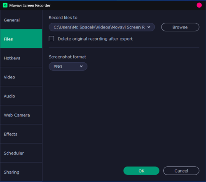Click the 'Movavi Screen Recorder' window title

[30, 5]
